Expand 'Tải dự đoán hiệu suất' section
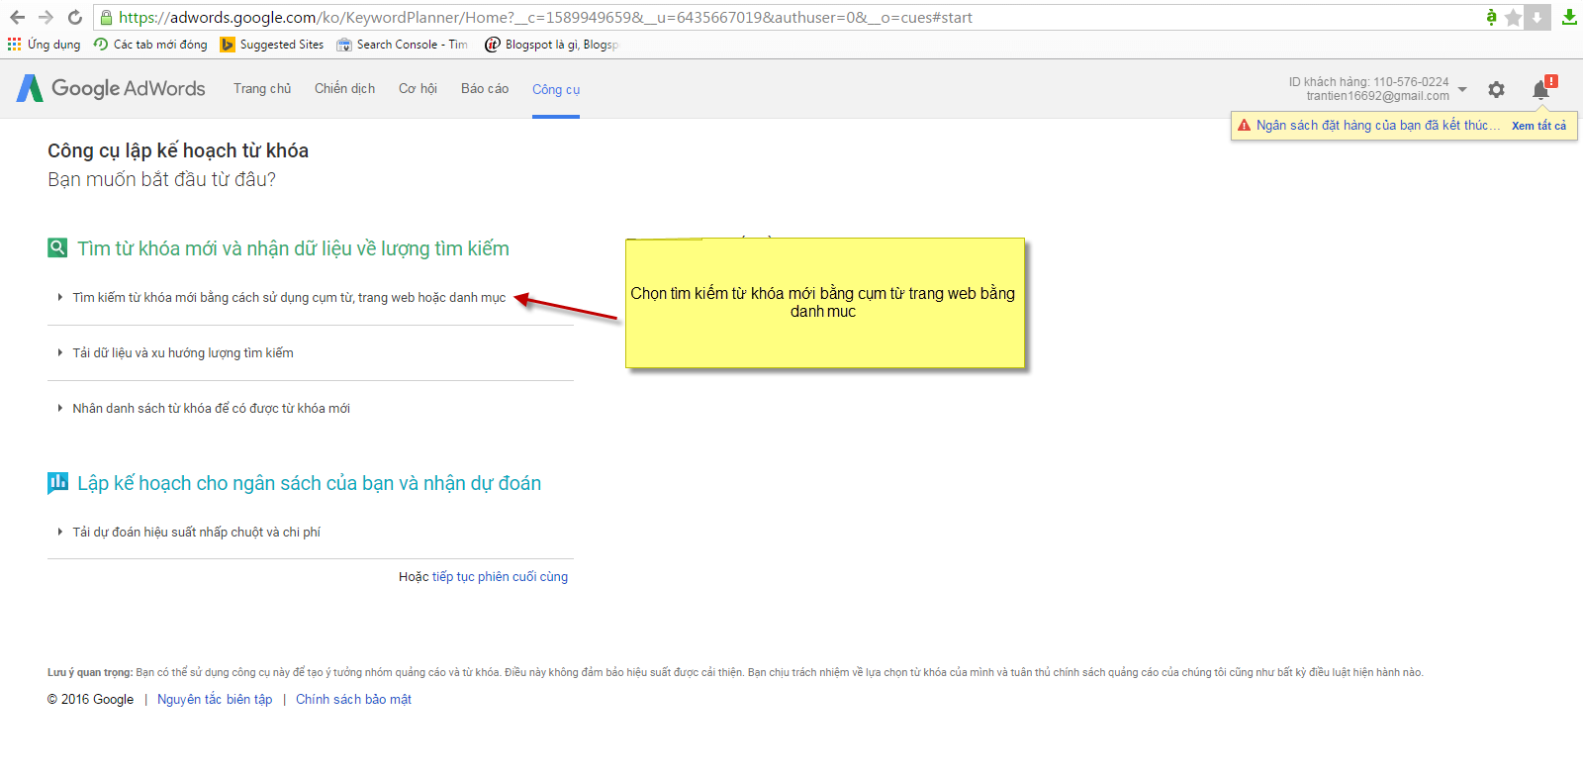1583x781 pixels. pos(196,533)
